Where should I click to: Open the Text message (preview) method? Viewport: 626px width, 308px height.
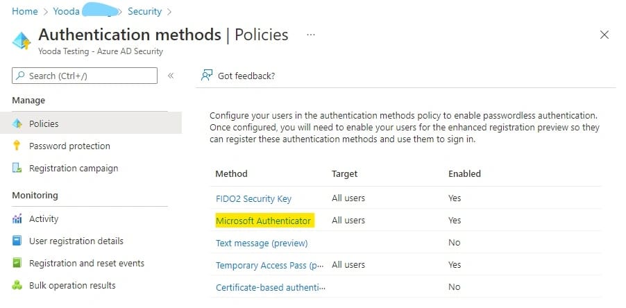pyautogui.click(x=262, y=243)
